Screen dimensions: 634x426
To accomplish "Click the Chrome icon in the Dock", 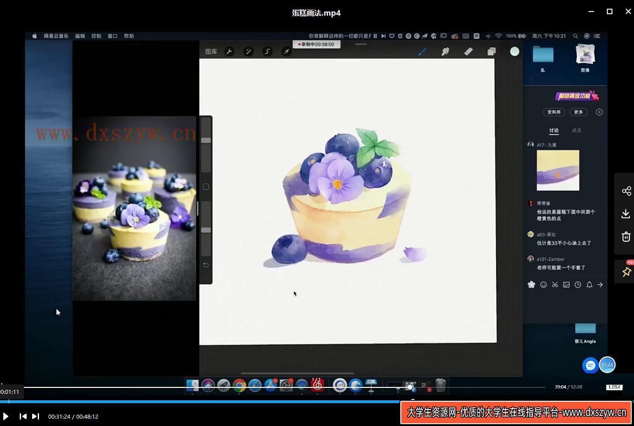I will 239,386.
